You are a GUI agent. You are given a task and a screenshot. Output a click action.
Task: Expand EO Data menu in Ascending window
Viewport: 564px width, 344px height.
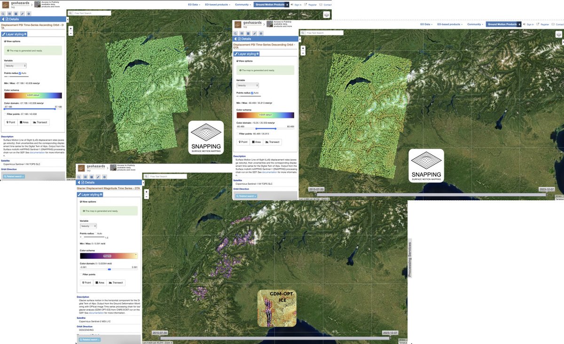[193, 4]
